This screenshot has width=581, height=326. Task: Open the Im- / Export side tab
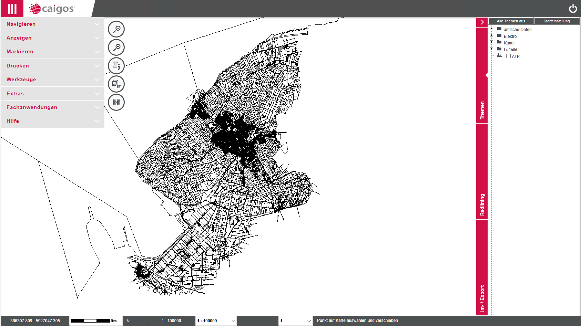(482, 298)
